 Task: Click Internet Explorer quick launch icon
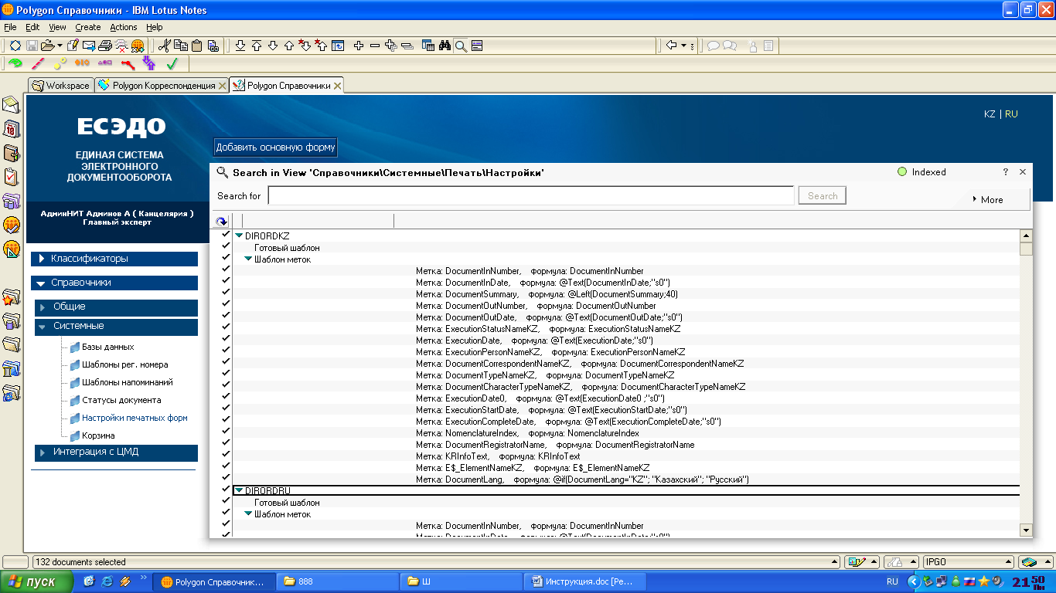pos(107,581)
